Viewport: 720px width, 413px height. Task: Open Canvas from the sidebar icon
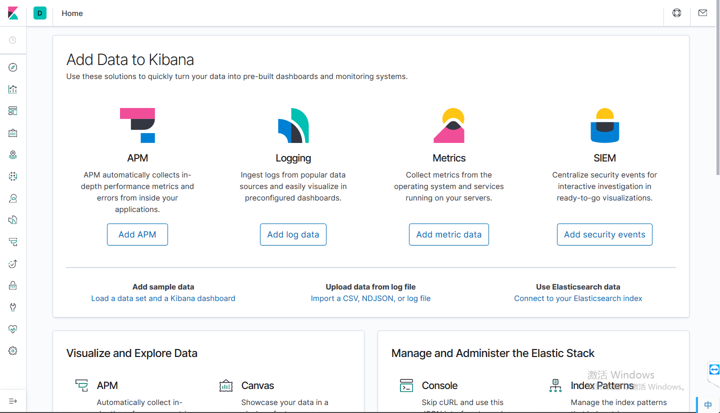13,133
